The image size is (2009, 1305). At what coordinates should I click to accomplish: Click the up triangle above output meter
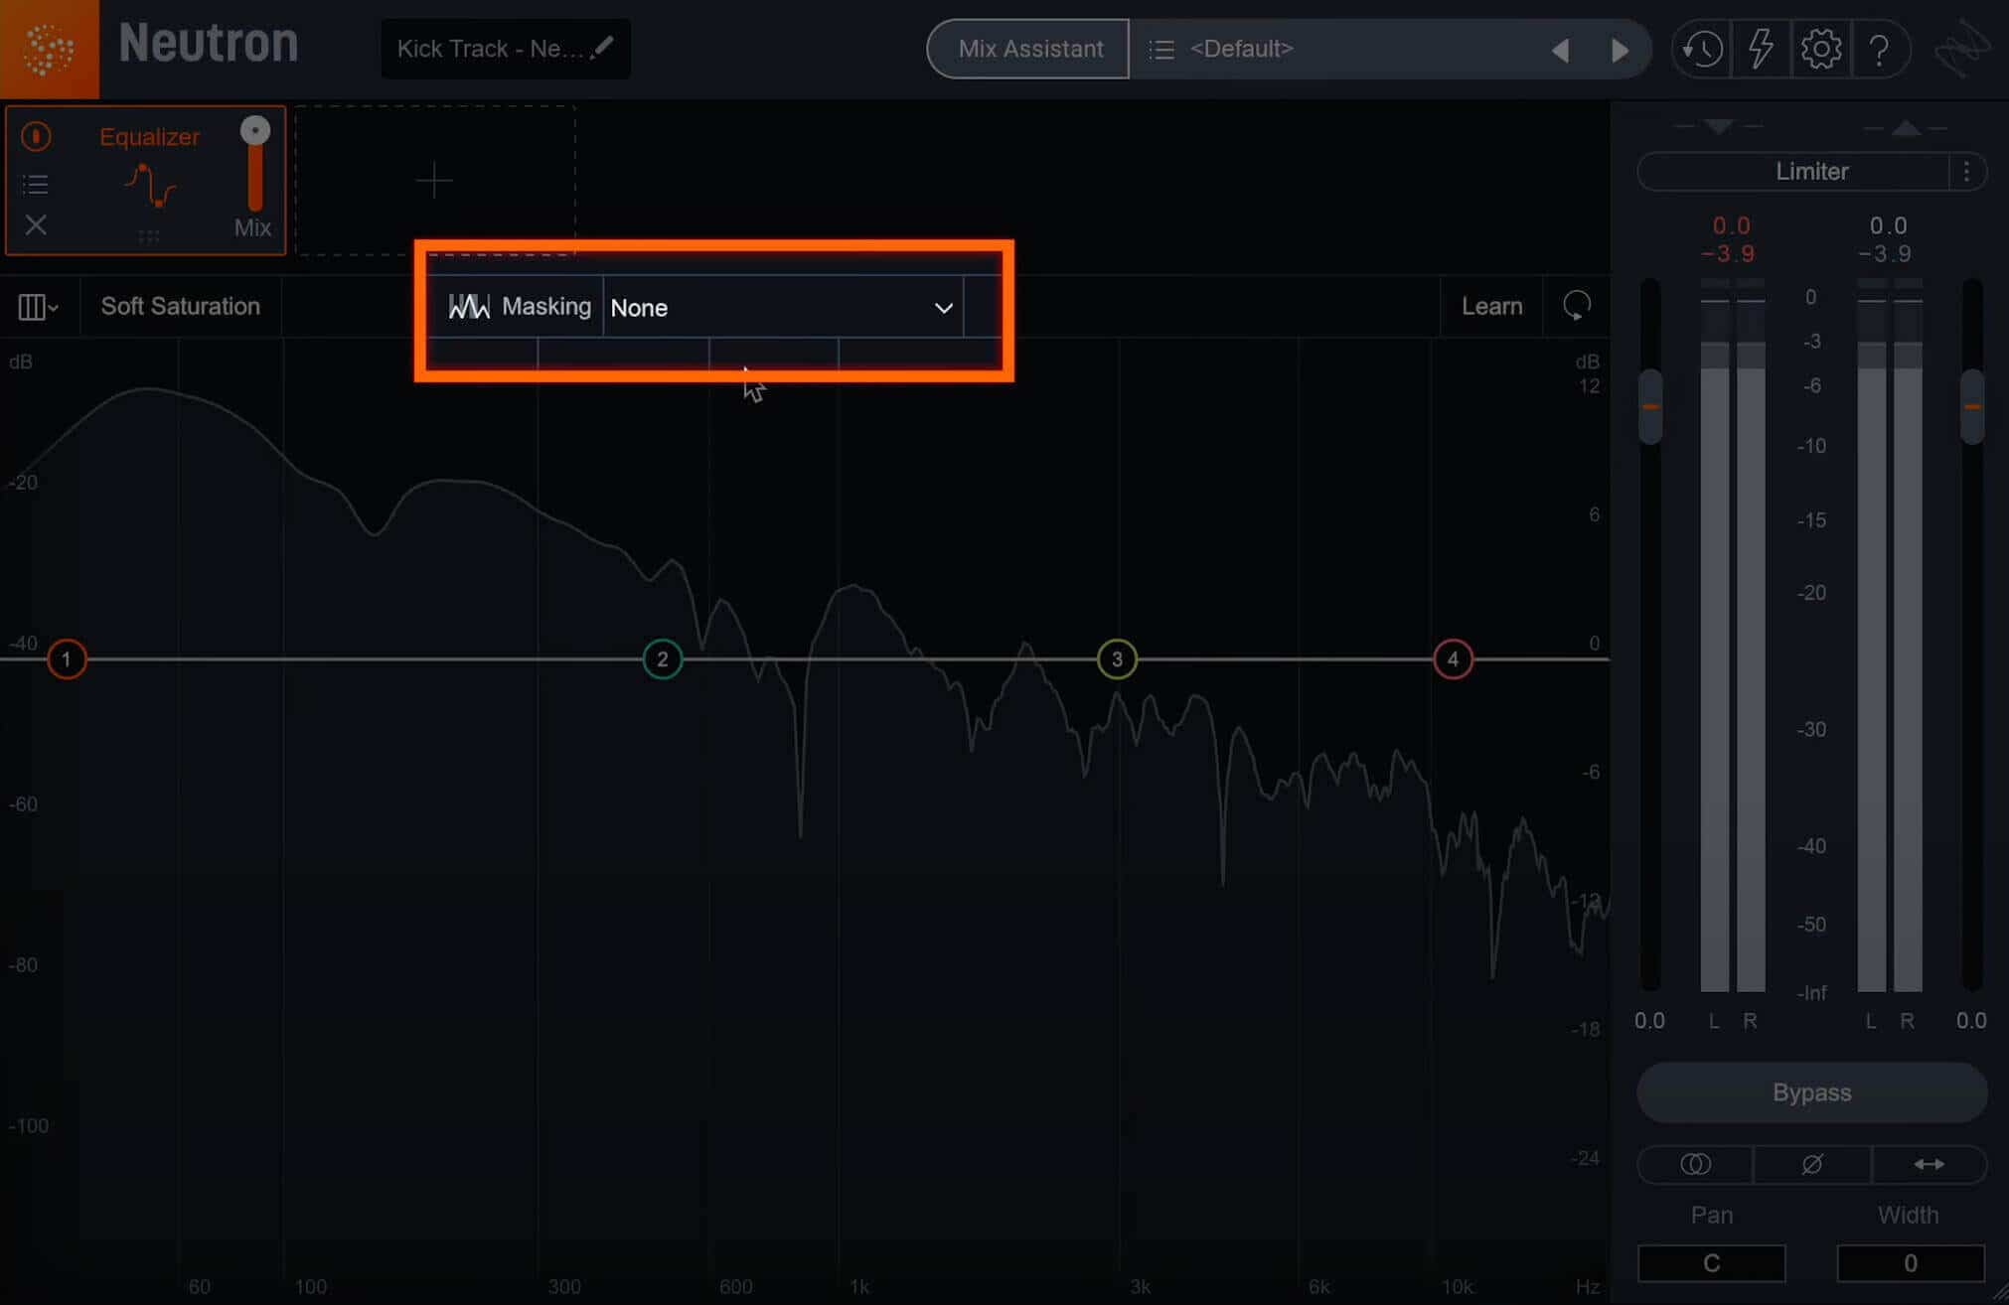click(1906, 127)
